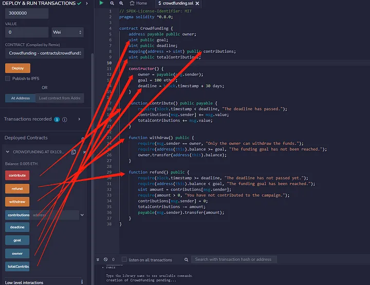Close the crowdfunding.sol tab
The image size is (370, 285).
coord(199,4)
